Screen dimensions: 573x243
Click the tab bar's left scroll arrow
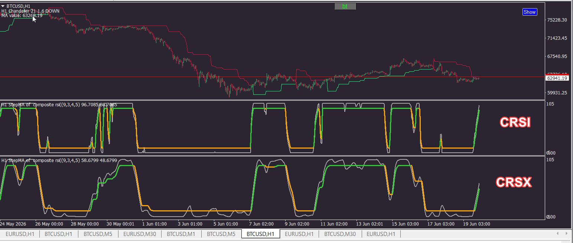(x=557, y=234)
